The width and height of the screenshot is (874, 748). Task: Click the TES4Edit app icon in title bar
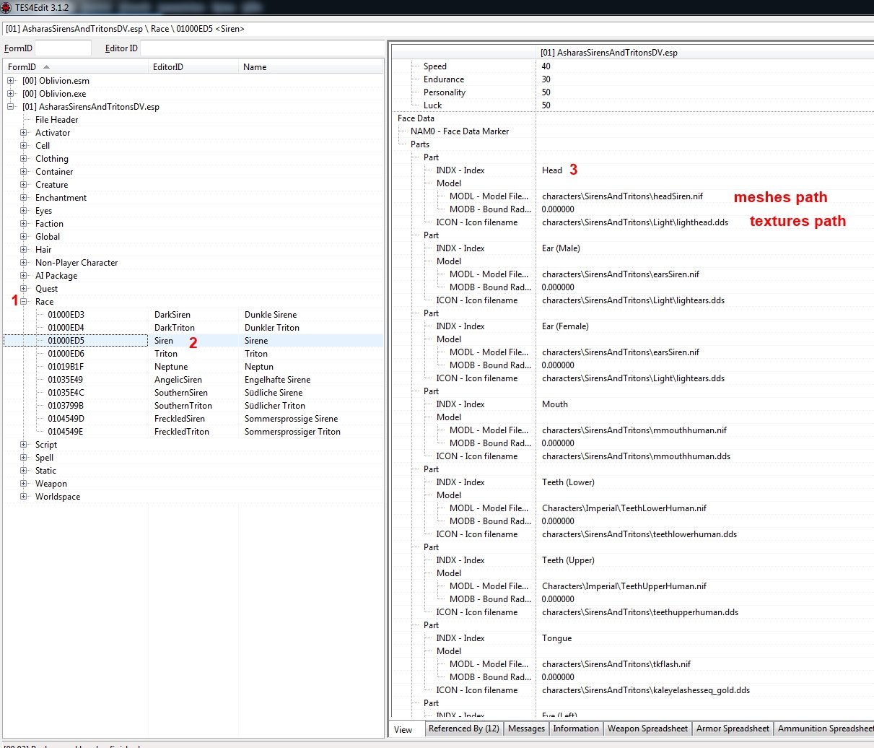click(6, 7)
